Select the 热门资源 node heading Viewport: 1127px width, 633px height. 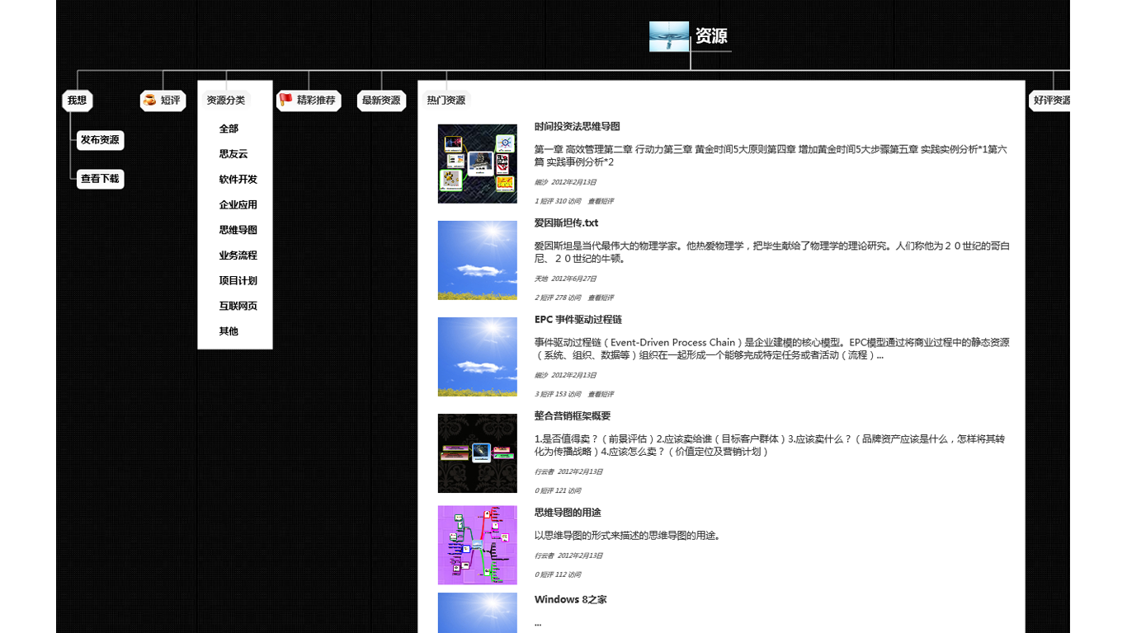pos(446,101)
